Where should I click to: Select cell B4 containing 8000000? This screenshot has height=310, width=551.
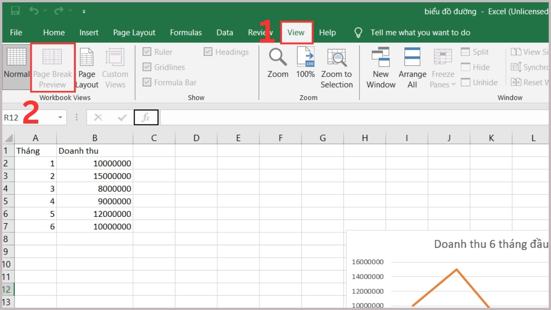click(x=95, y=188)
